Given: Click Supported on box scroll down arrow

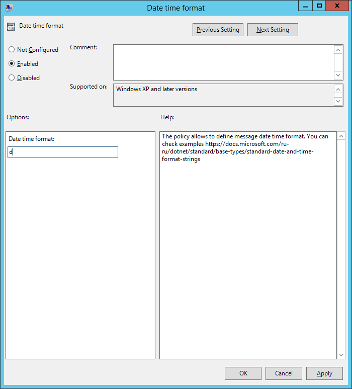Looking at the screenshot, I should point(338,101).
